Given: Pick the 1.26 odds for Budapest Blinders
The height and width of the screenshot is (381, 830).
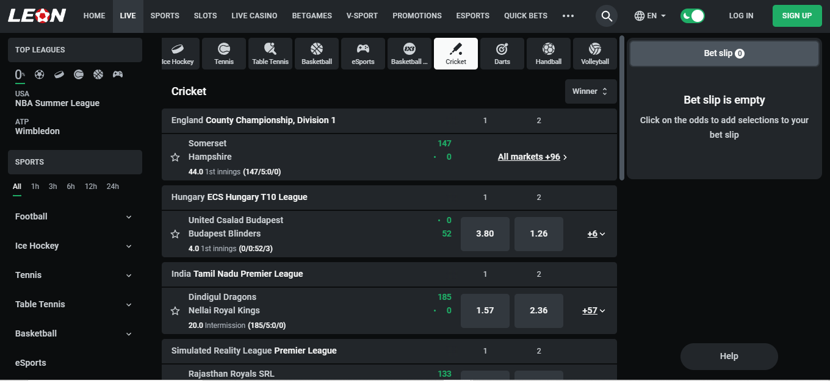Looking at the screenshot, I should tap(539, 234).
